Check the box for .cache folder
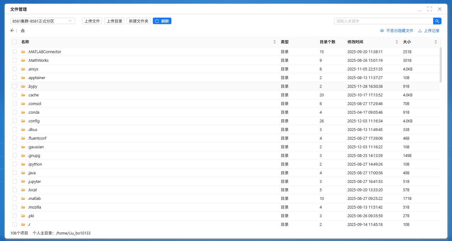 pos(15,95)
